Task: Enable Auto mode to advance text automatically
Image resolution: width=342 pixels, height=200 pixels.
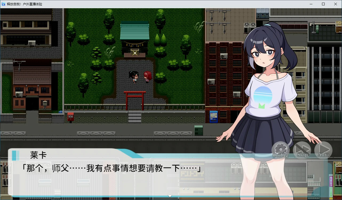Action: click(x=323, y=150)
